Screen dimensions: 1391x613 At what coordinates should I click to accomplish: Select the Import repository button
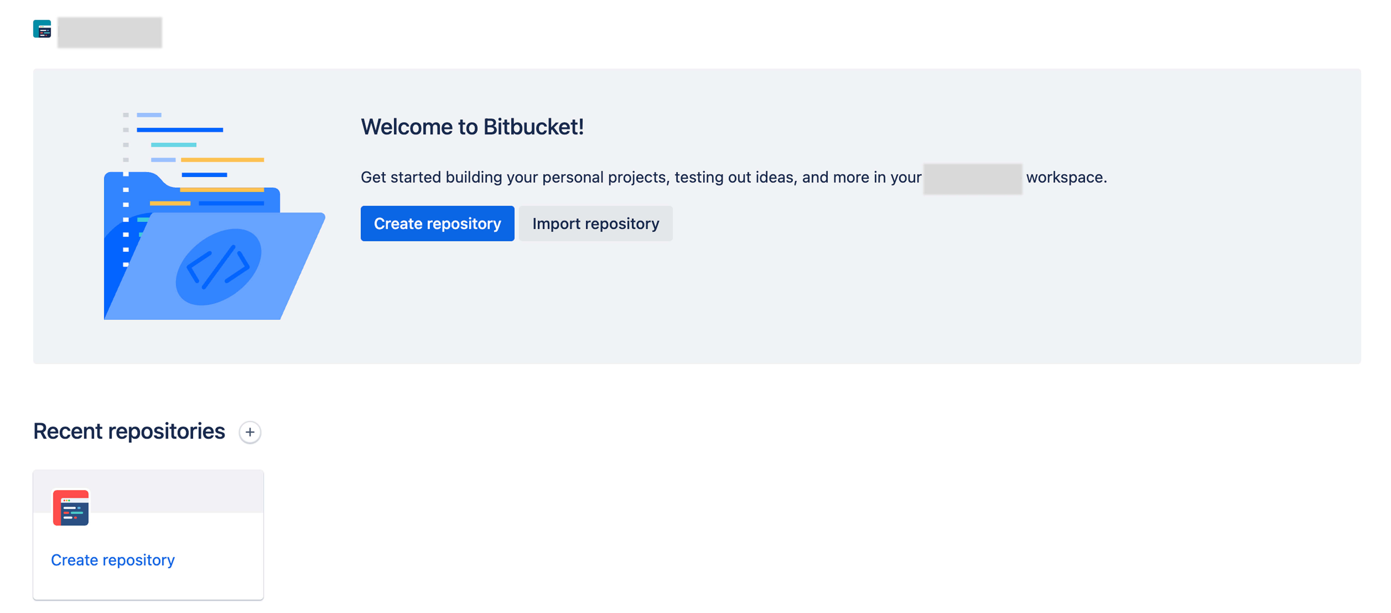click(x=596, y=223)
